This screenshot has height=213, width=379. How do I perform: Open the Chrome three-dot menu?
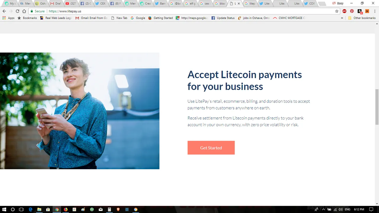click(375, 11)
